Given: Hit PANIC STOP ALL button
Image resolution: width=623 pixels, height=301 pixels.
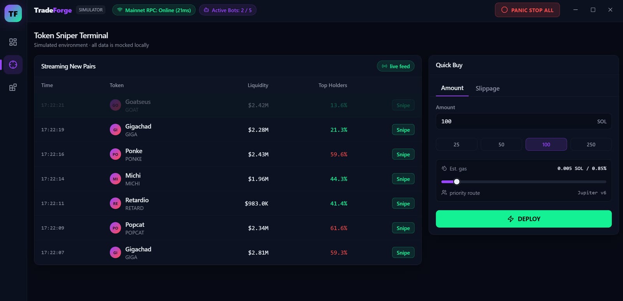Looking at the screenshot, I should point(527,10).
